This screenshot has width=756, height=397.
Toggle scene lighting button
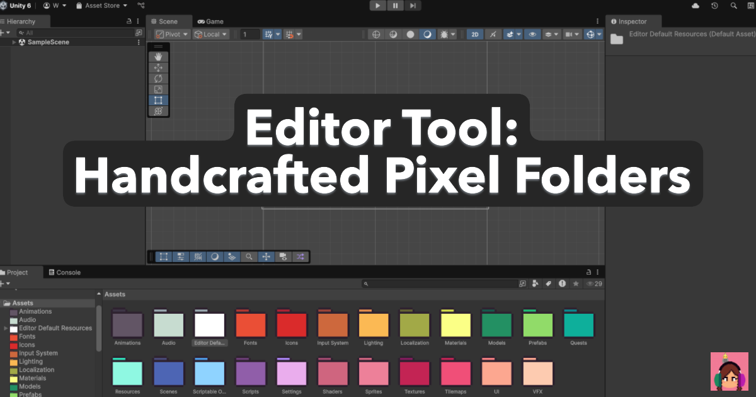pos(493,35)
